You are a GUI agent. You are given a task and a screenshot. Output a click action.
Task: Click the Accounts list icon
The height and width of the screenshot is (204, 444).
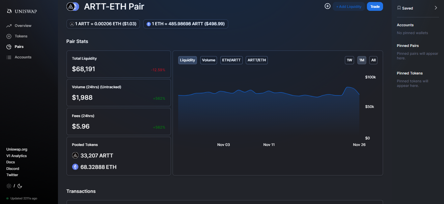tap(9, 57)
